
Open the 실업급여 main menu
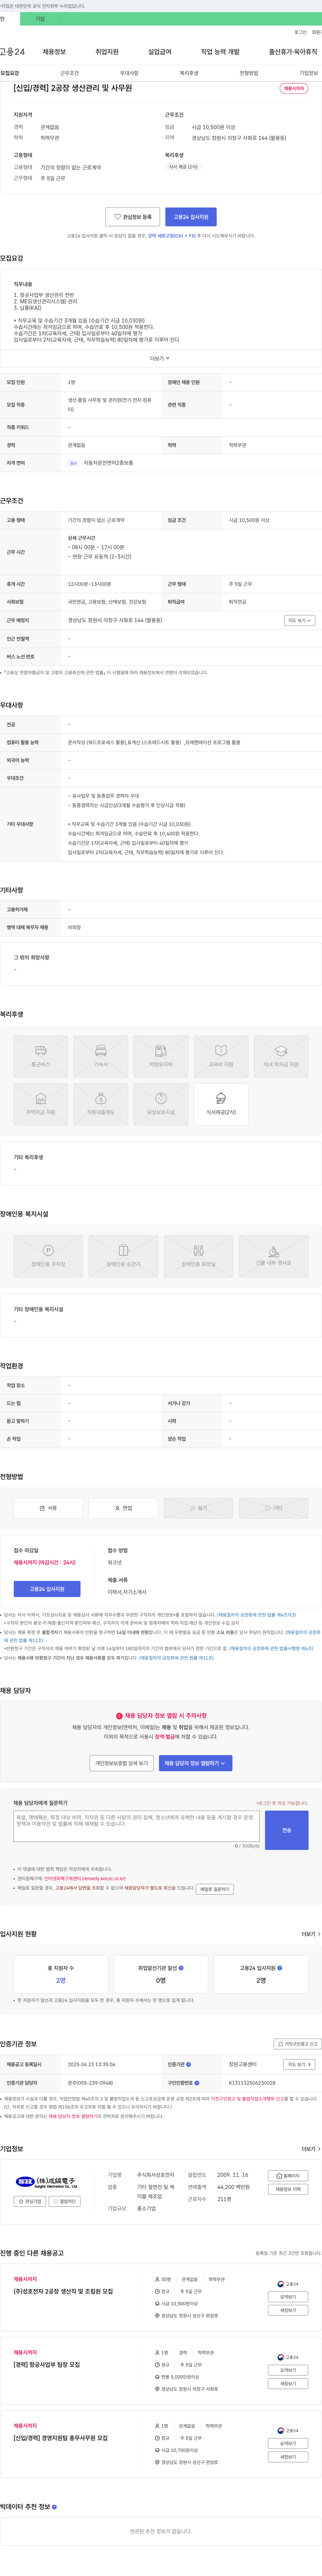160,52
